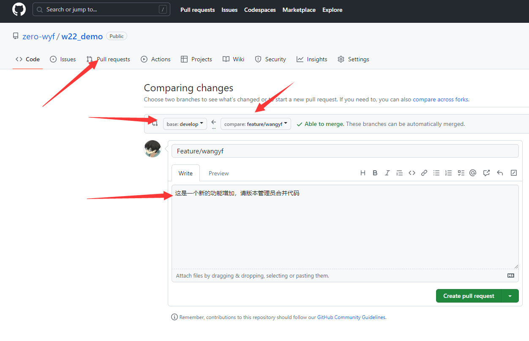
Task: Insert a numbered list
Action: point(448,173)
